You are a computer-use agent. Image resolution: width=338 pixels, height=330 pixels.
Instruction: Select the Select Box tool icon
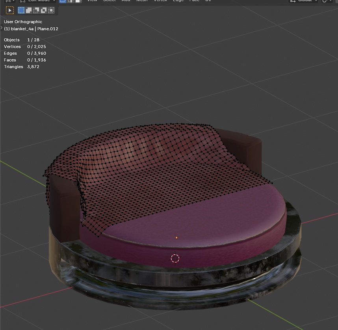[x=10, y=10]
